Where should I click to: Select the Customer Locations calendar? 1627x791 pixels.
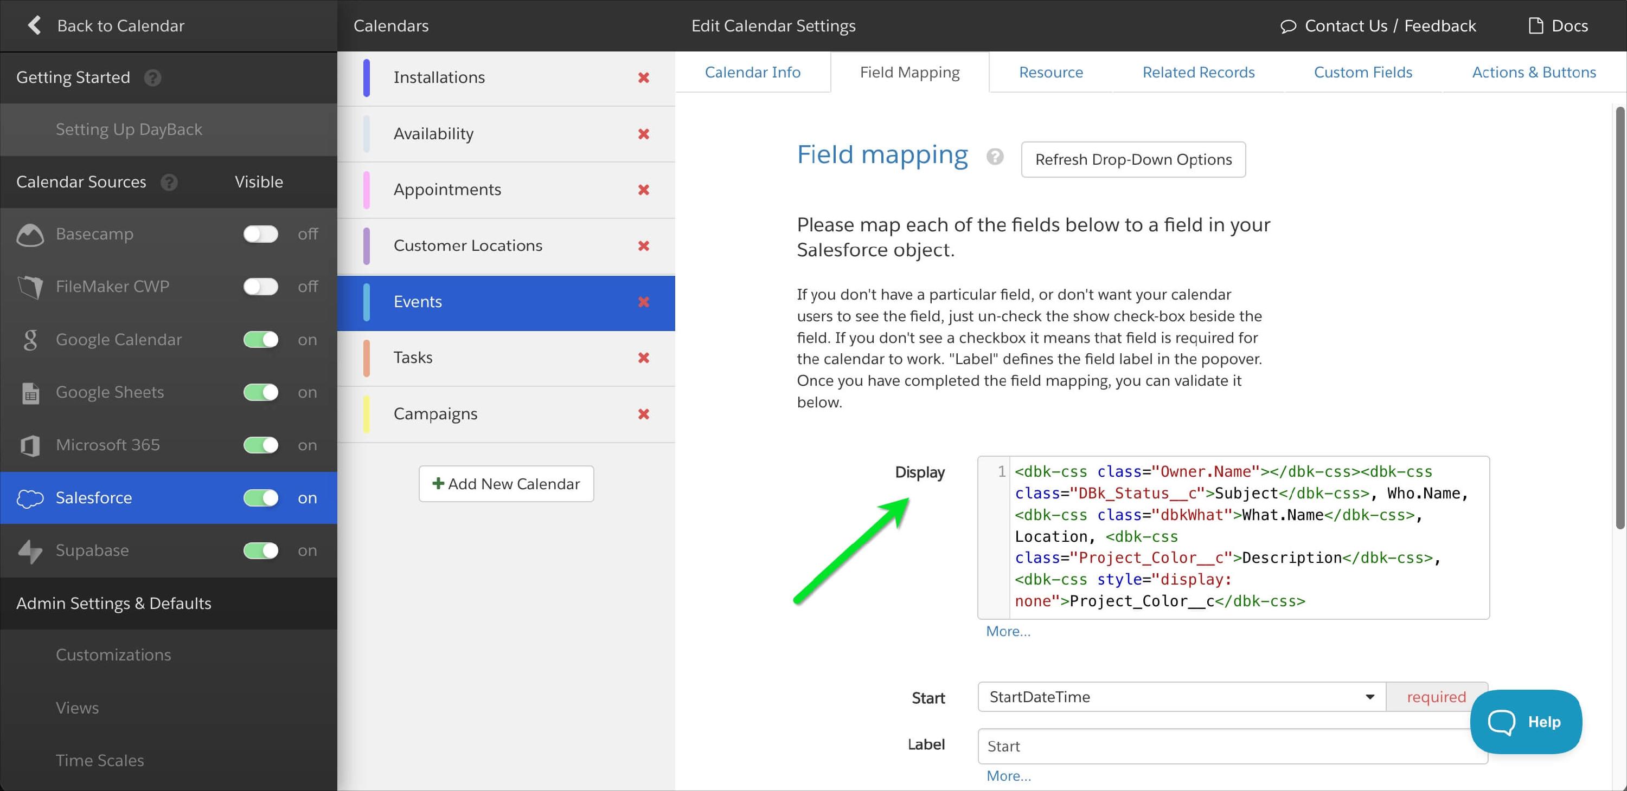[506, 247]
